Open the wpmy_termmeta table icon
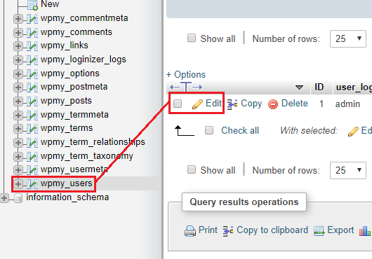372x259 pixels. click(32, 115)
